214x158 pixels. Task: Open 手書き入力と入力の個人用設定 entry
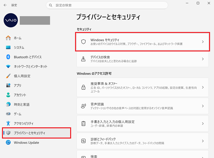click(143, 123)
